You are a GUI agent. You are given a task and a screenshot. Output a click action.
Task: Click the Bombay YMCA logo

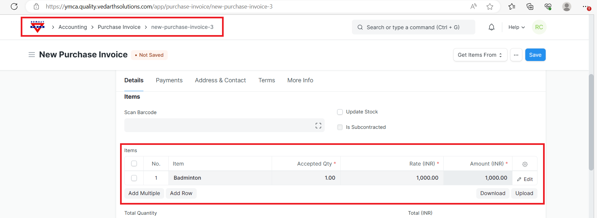[37, 27]
